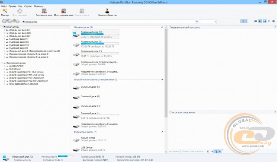
Task: Click the view mode icon button
Action: pos(243,21)
